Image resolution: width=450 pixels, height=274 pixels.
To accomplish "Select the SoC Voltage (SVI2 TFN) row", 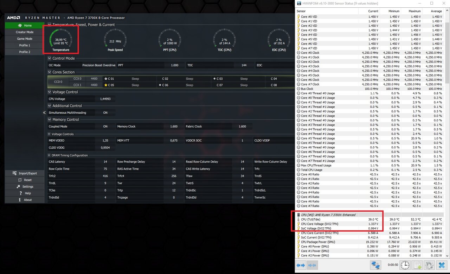I will pos(369,228).
